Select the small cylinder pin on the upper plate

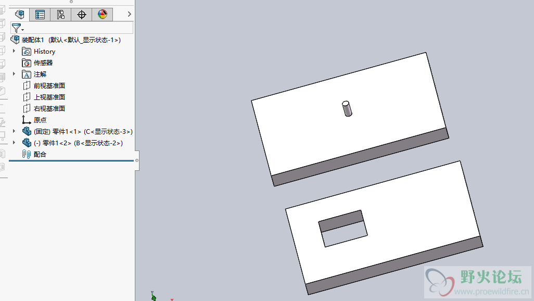(x=347, y=109)
